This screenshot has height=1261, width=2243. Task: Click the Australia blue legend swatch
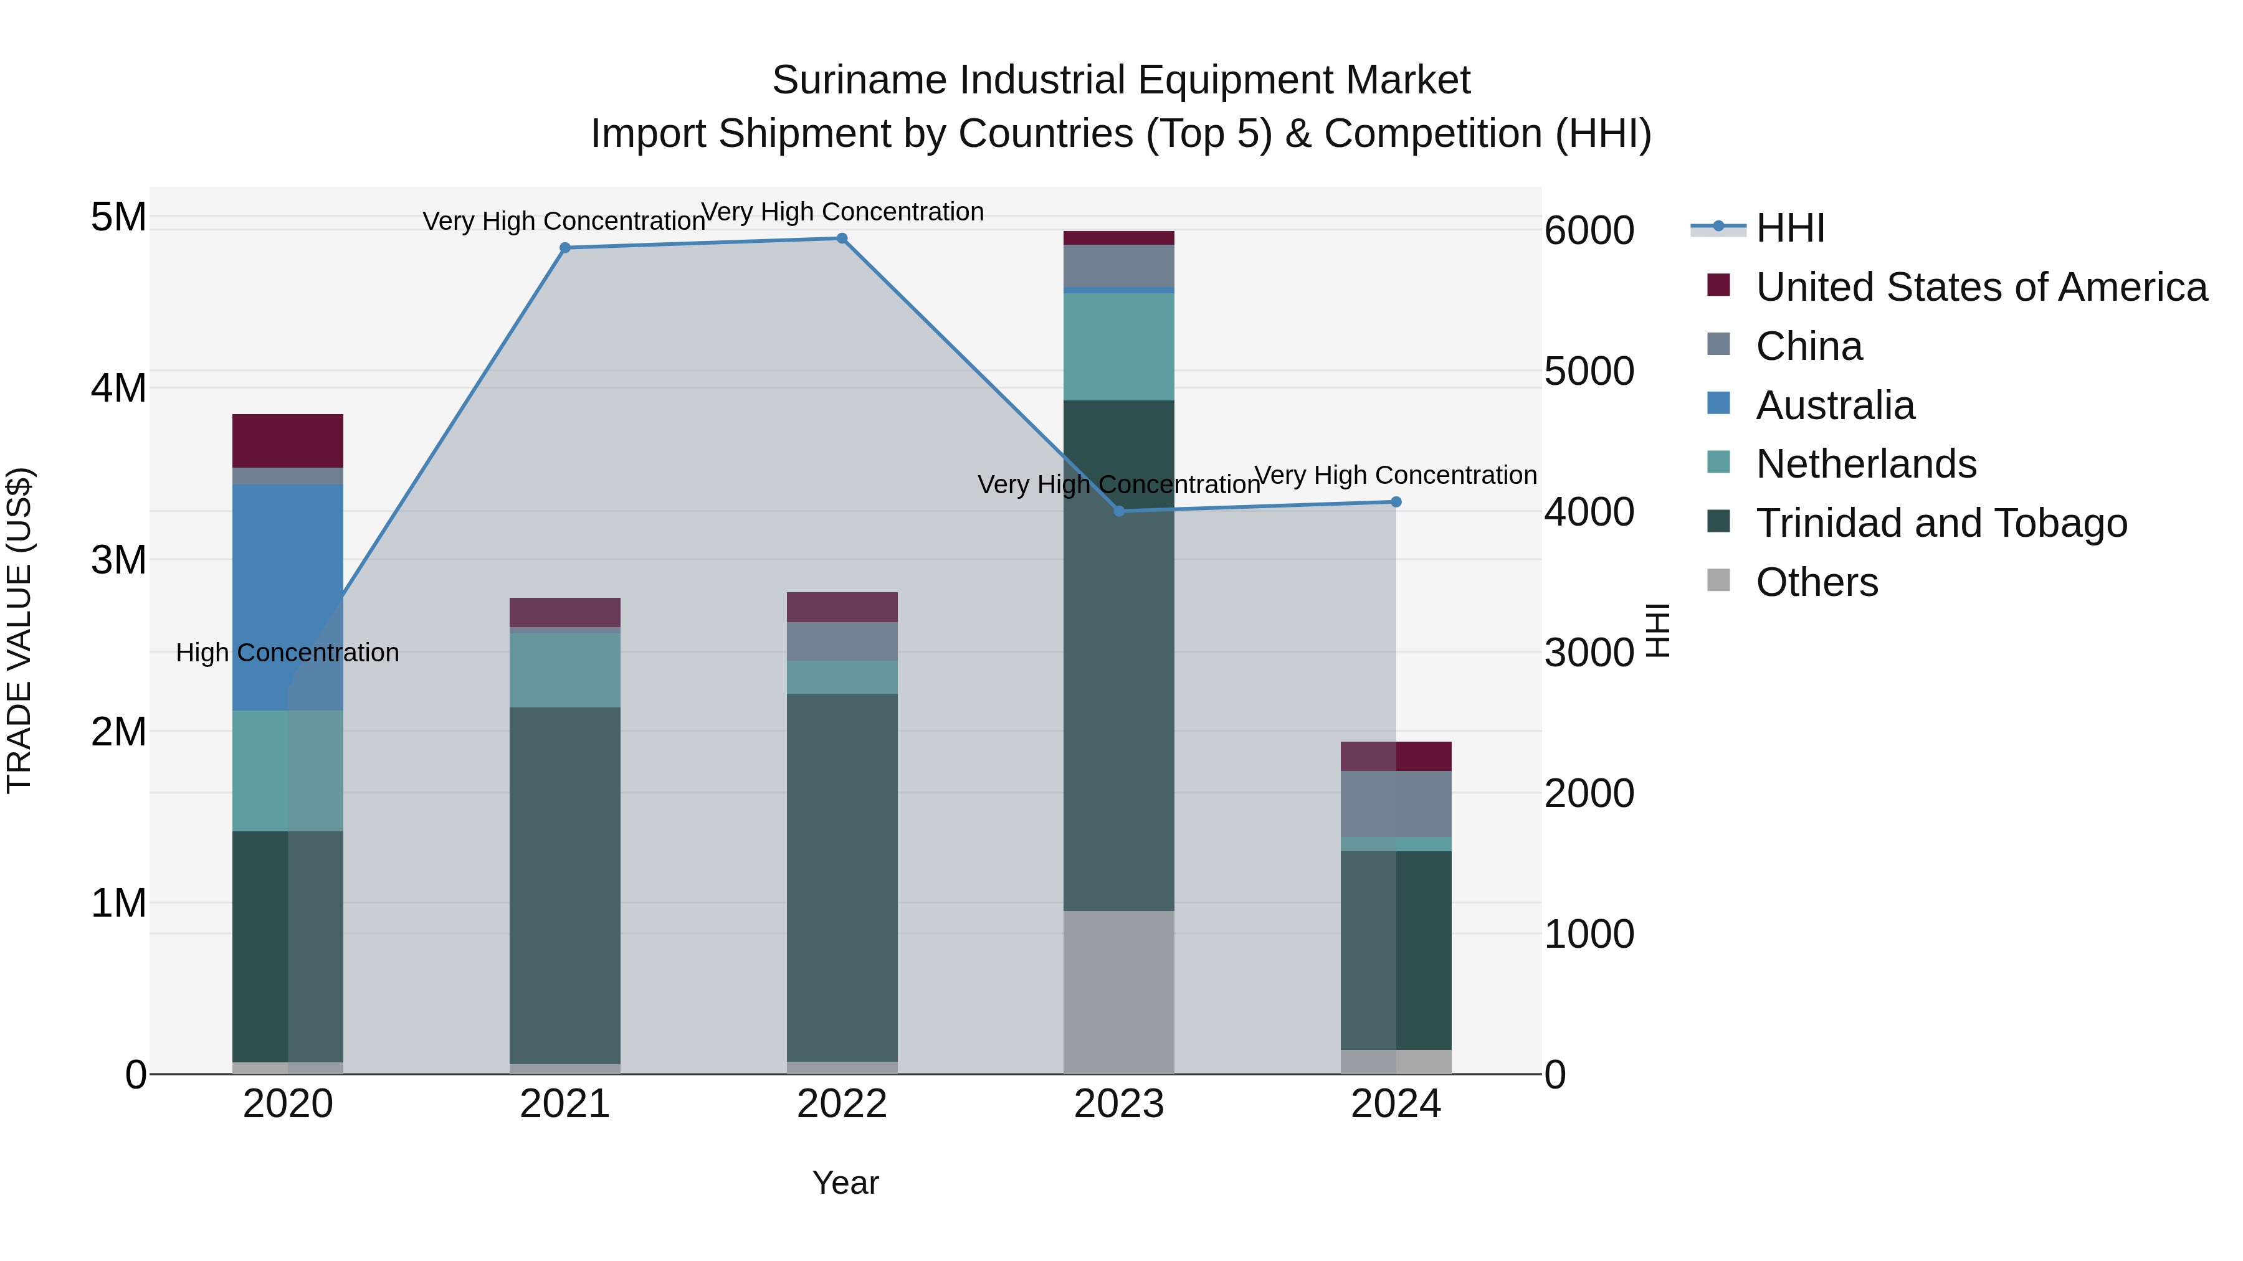1718,403
